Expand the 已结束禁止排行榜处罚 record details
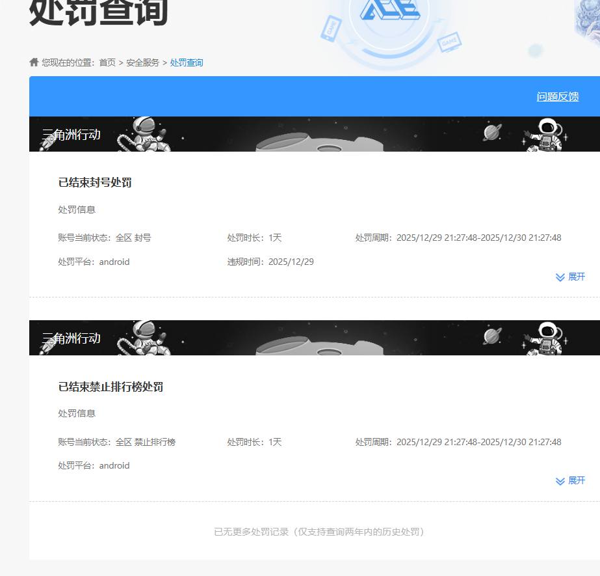Image resolution: width=600 pixels, height=576 pixels. (x=570, y=480)
